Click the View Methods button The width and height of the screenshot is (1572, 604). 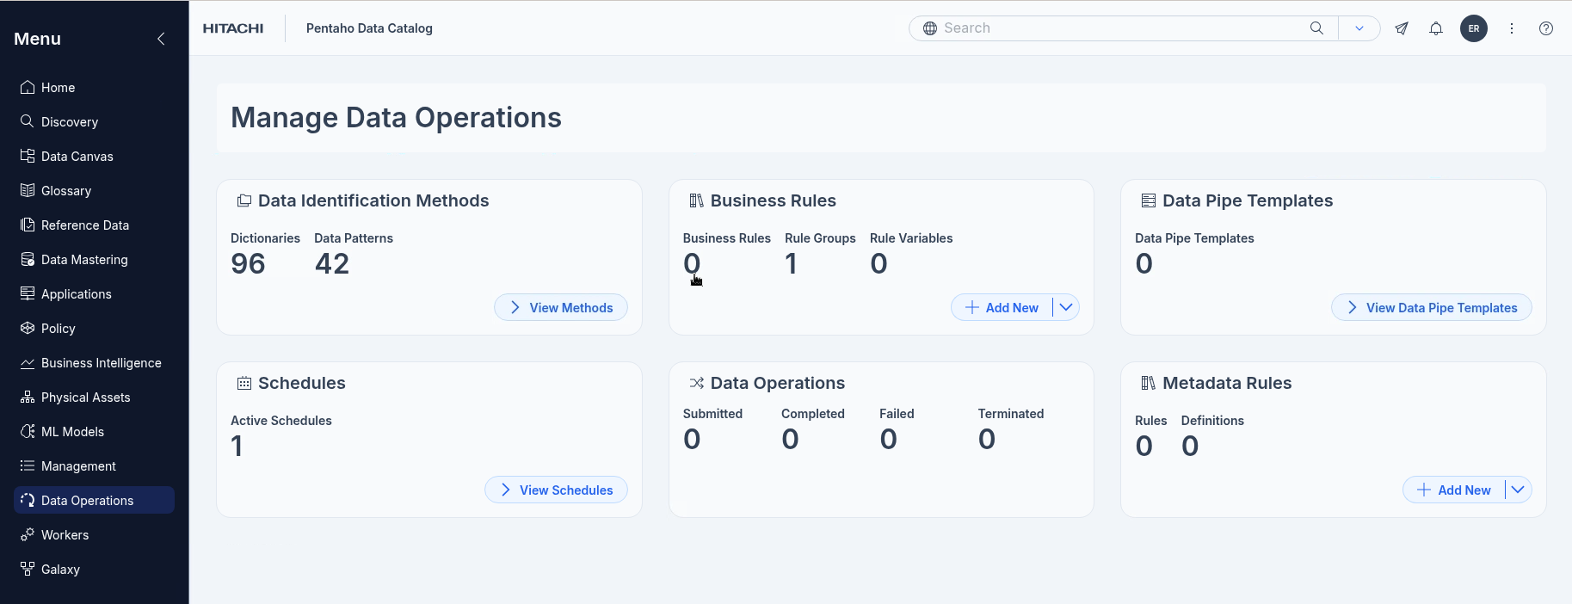pos(561,307)
